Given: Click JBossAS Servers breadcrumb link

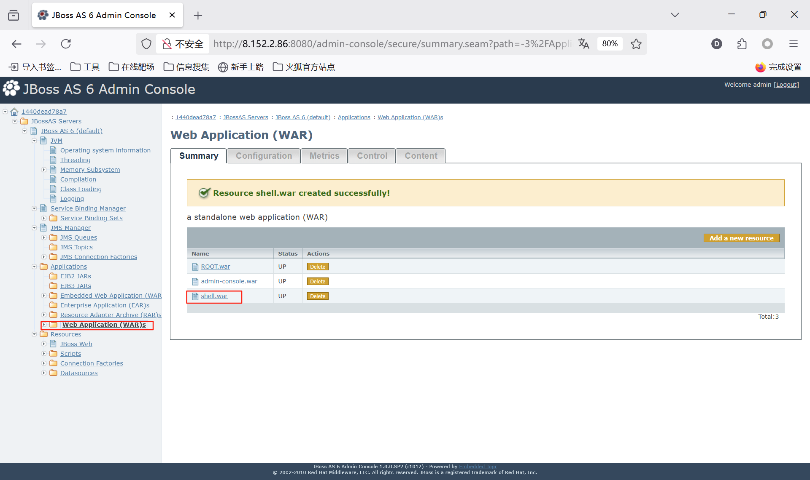Looking at the screenshot, I should click(246, 117).
